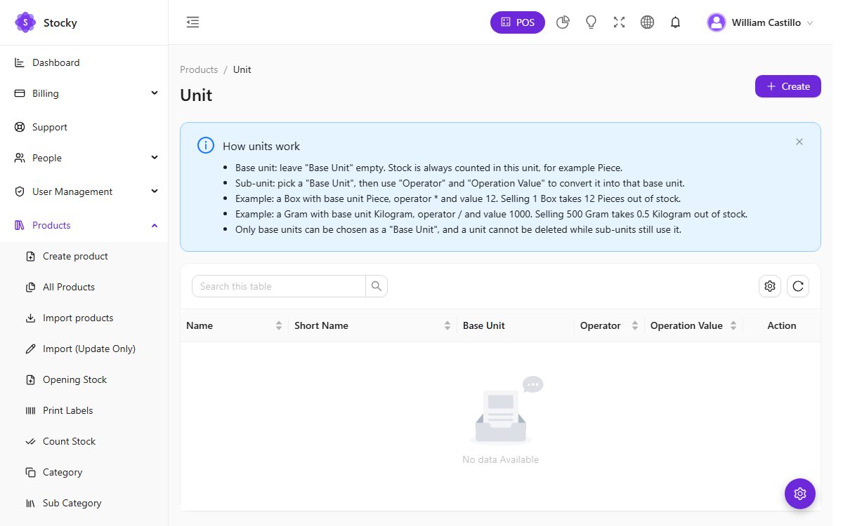Click the Action column header
The width and height of the screenshot is (843, 526).
tap(782, 325)
